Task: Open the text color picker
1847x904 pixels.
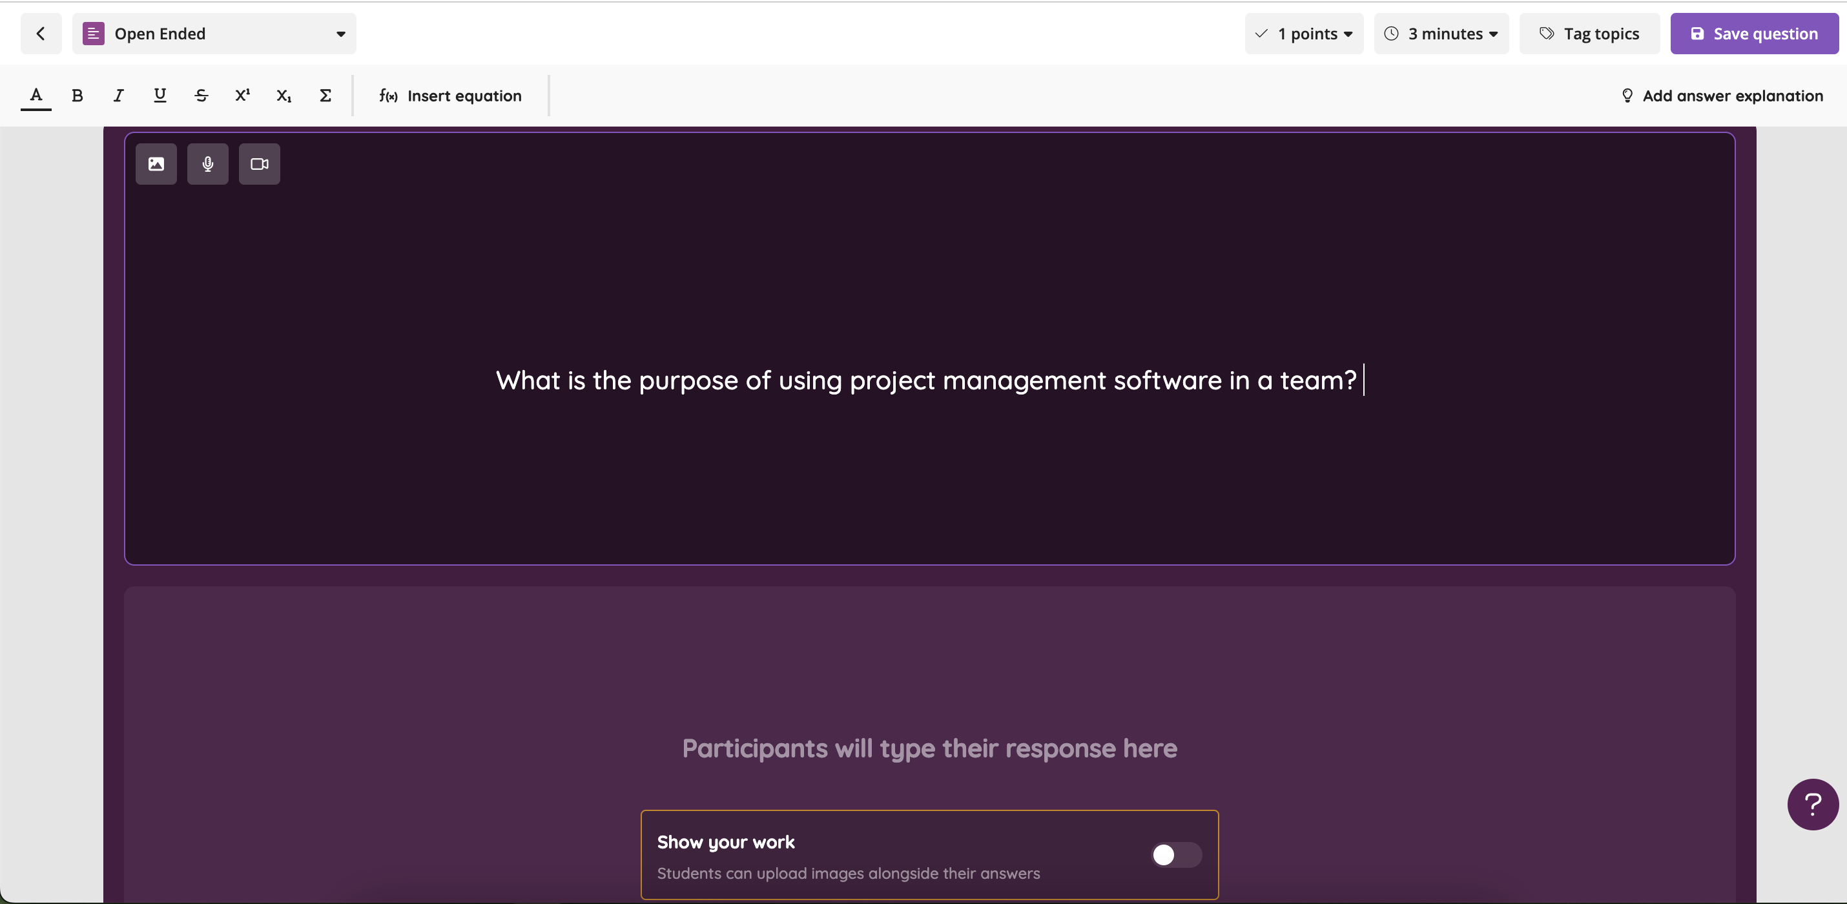Action: coord(36,96)
